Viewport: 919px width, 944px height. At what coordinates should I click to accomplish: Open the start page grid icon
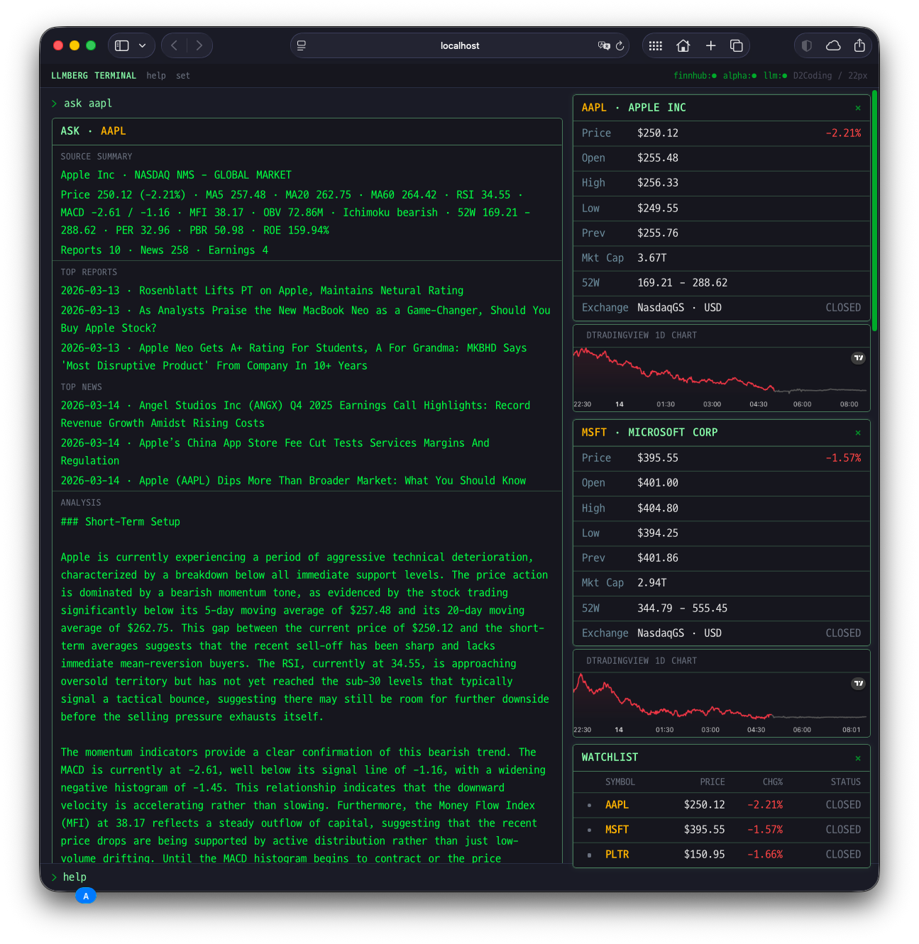pyautogui.click(x=656, y=45)
